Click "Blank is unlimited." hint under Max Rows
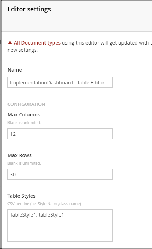Image resolution: width=152 pixels, height=249 pixels. (24, 163)
